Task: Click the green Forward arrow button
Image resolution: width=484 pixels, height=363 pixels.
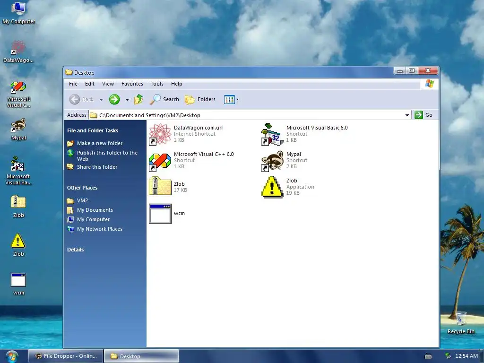Action: click(x=114, y=99)
